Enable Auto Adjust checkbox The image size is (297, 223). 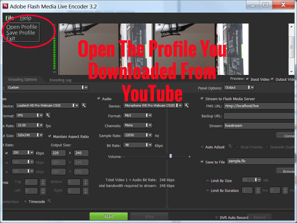(x=202, y=147)
